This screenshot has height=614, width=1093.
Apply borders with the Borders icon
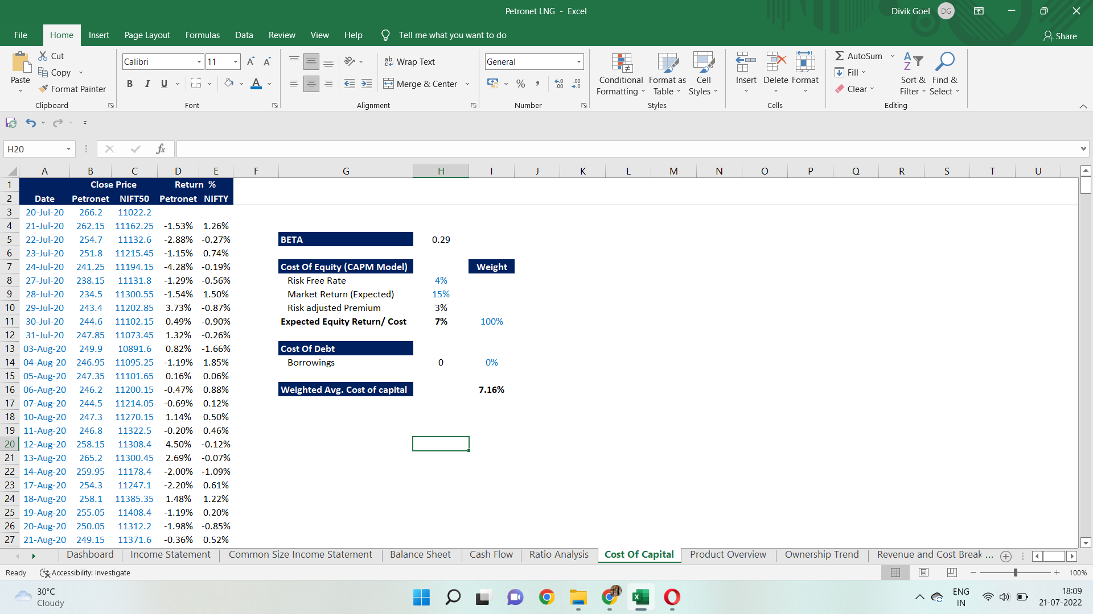[196, 84]
